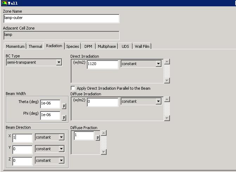Enable Apply Direct Irradiation Parallel to the Beam
Viewport: 236px width, 172px height.
coord(73,88)
